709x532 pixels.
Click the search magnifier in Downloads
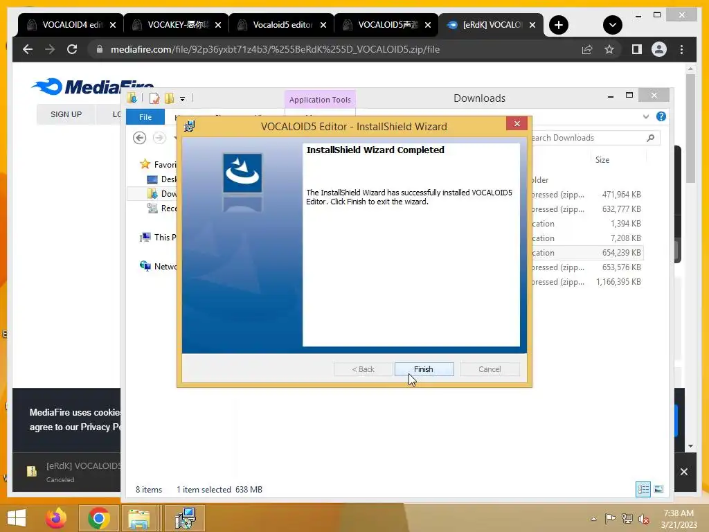click(650, 138)
